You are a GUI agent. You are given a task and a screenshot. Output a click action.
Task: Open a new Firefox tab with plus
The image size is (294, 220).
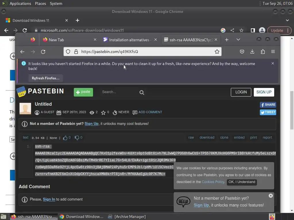(227, 40)
